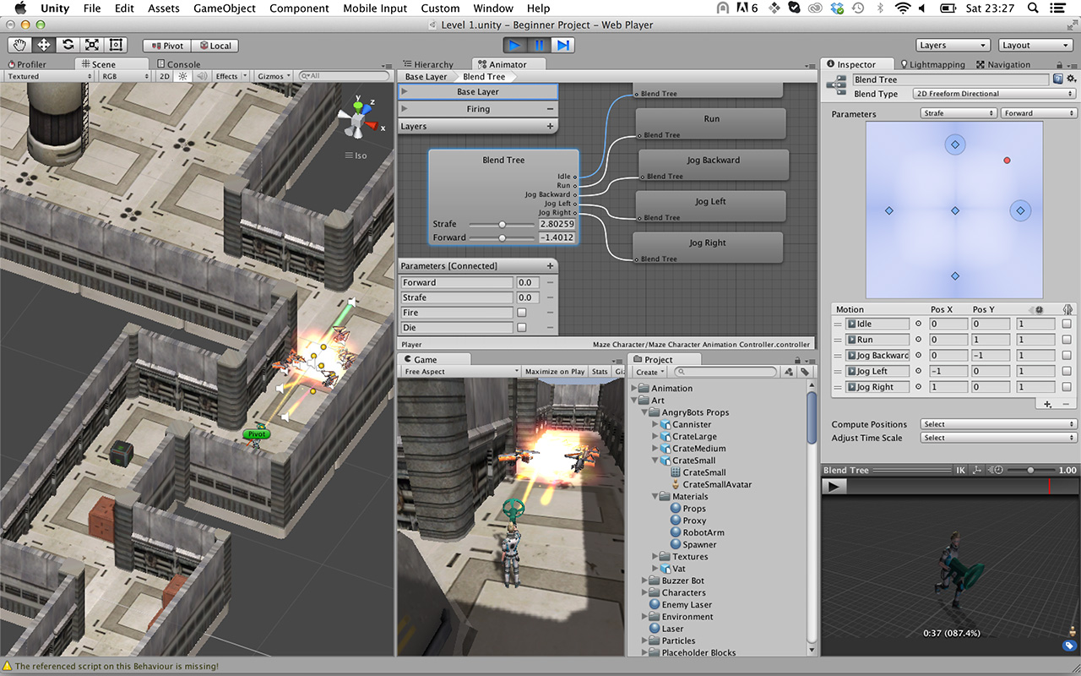Click the Step frame button

tap(563, 45)
